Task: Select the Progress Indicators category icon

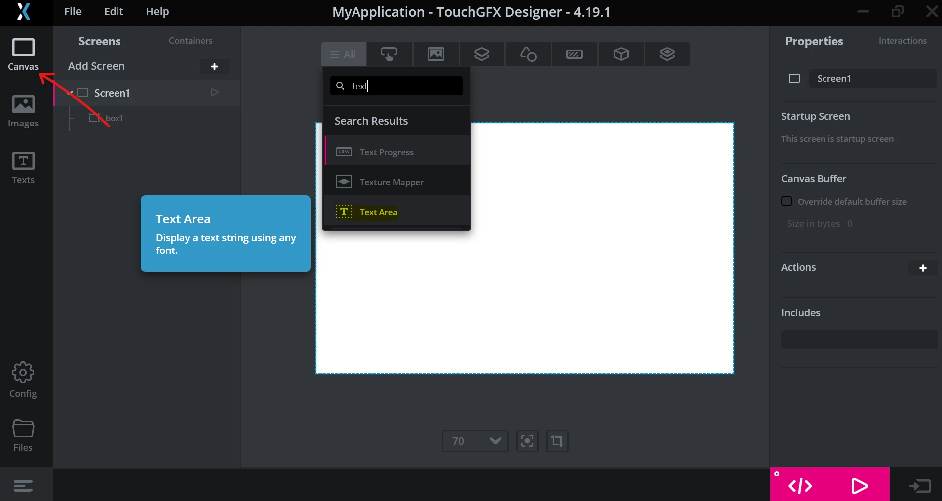Action: [x=574, y=54]
